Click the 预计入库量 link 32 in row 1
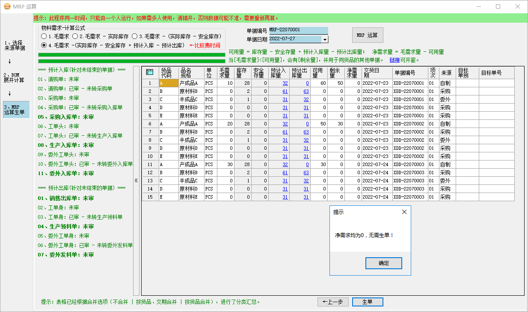 coord(285,83)
